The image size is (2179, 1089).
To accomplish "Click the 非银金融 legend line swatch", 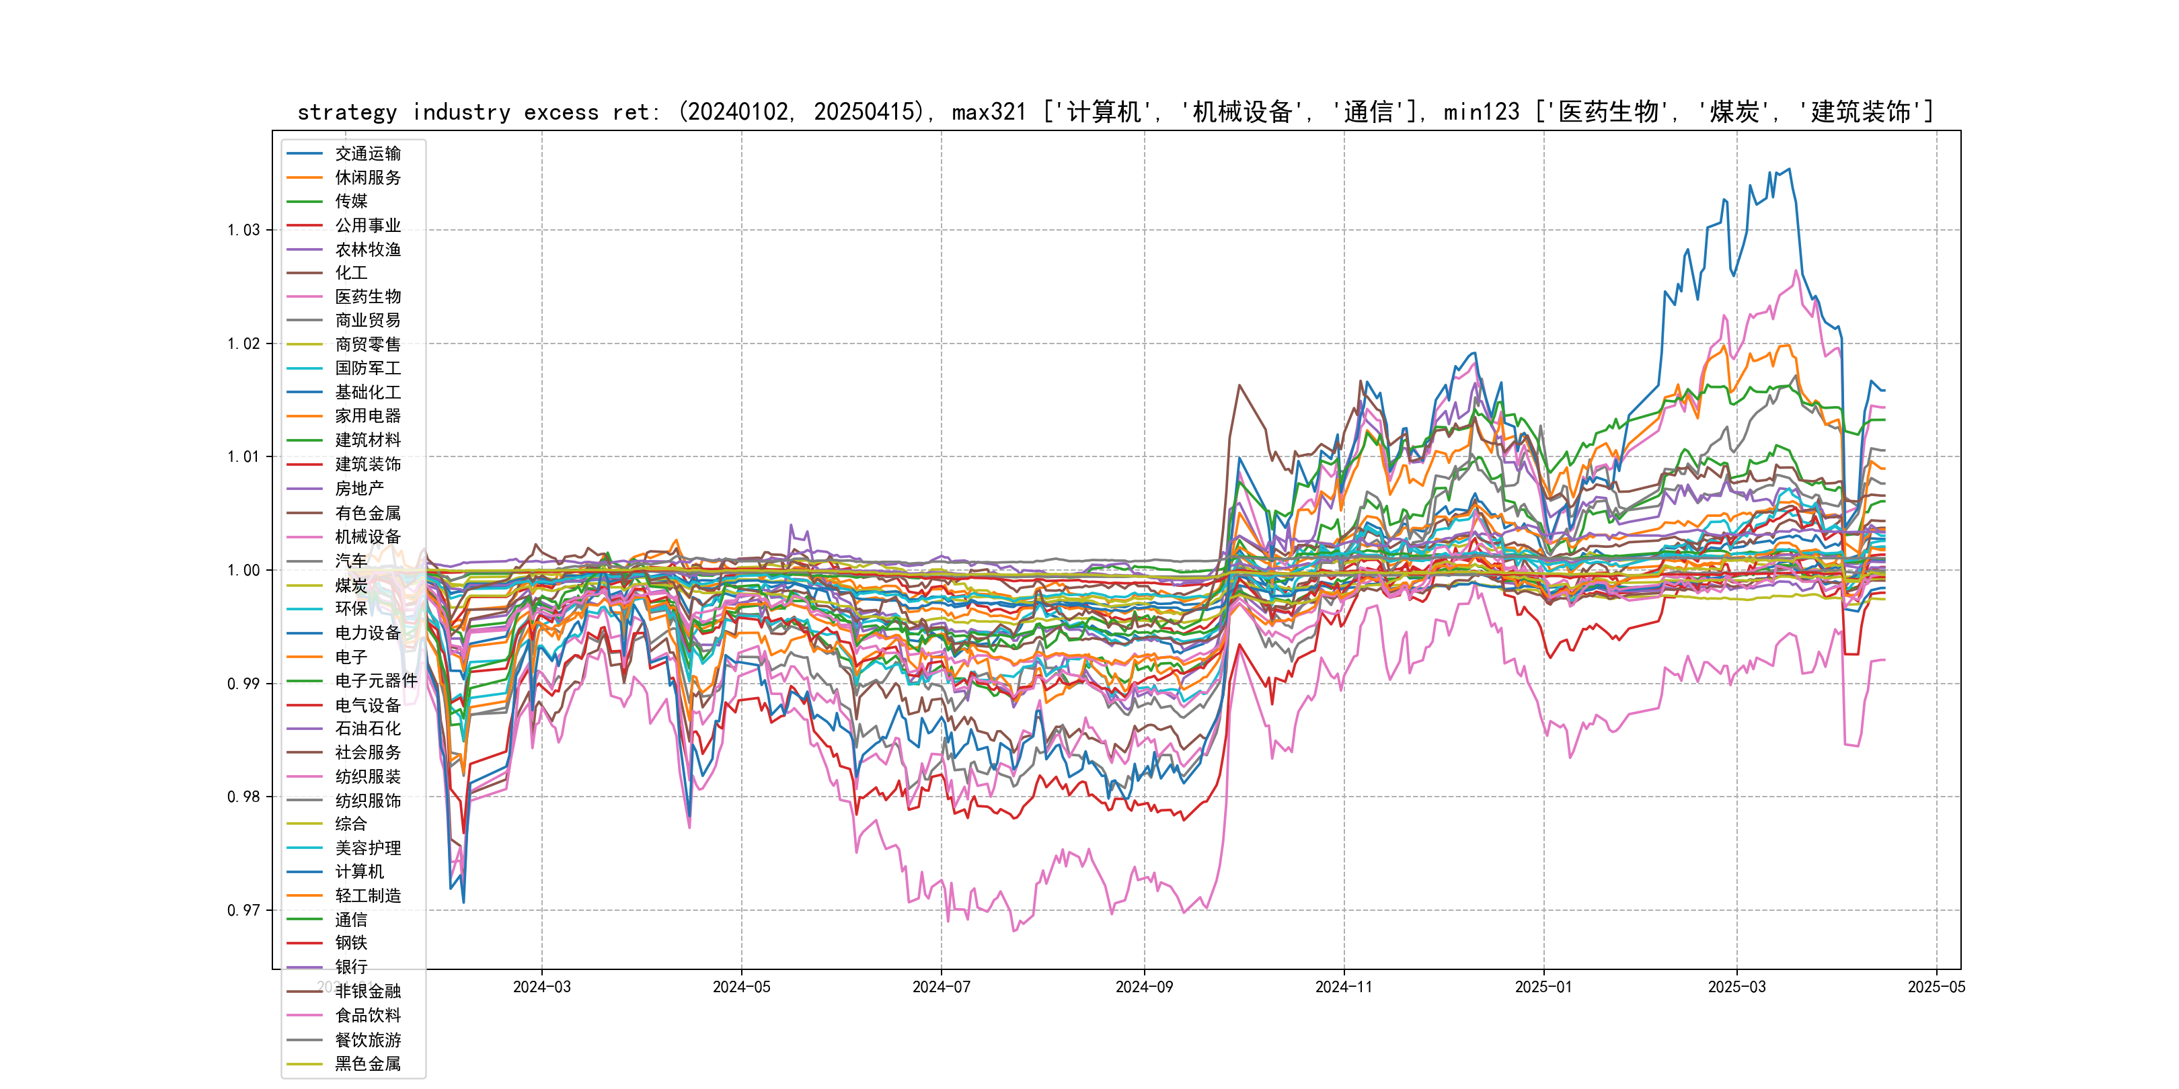I will click(305, 991).
